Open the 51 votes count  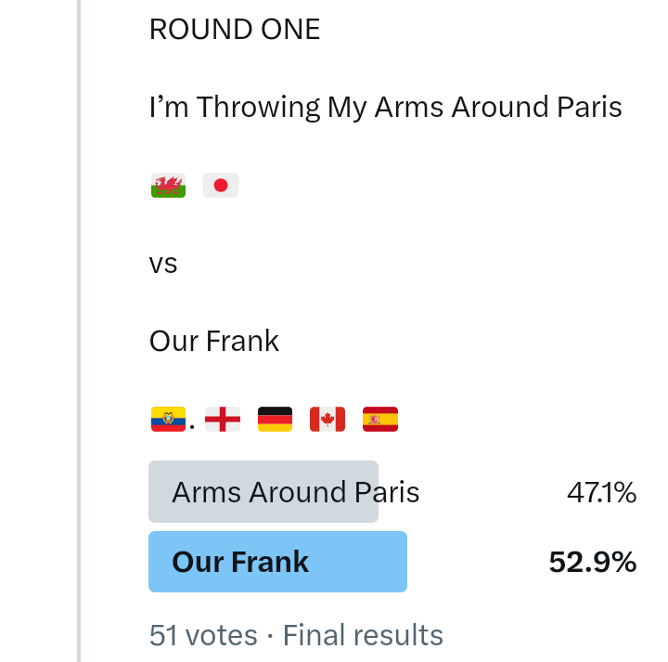click(x=203, y=636)
